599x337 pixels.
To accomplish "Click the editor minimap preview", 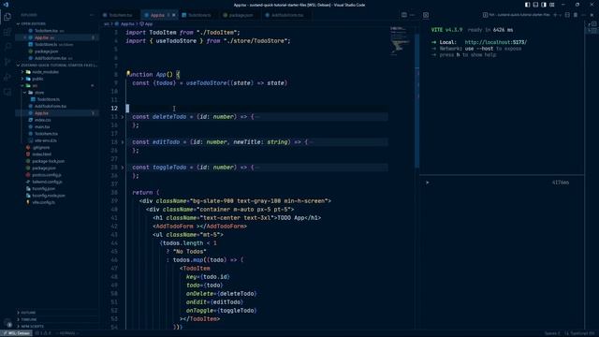I will coord(400,41).
